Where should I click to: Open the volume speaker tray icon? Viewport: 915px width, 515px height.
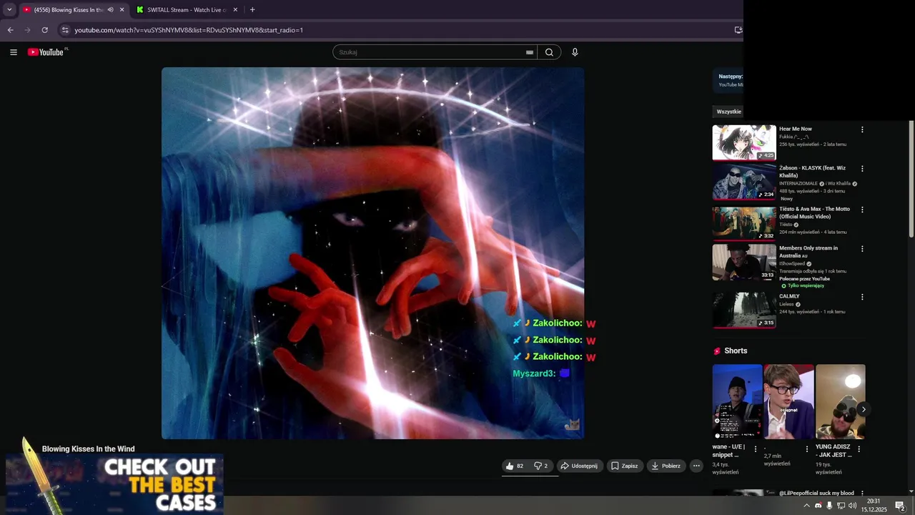pos(852,506)
